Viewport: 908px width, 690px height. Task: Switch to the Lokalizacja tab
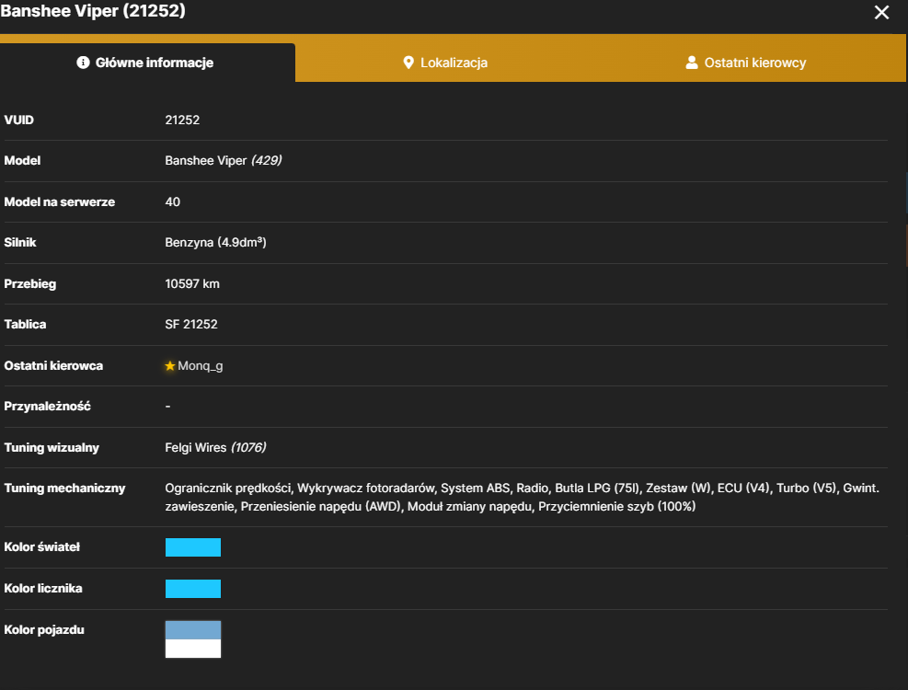coord(445,63)
